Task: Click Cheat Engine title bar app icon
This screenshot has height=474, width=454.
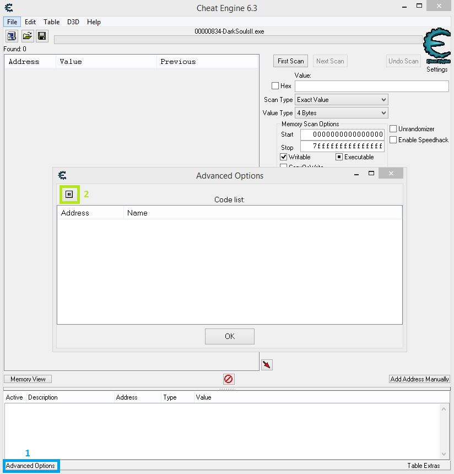Action: coord(9,8)
